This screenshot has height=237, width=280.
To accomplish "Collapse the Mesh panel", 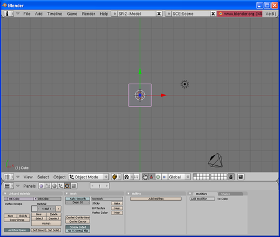I will tap(67, 193).
